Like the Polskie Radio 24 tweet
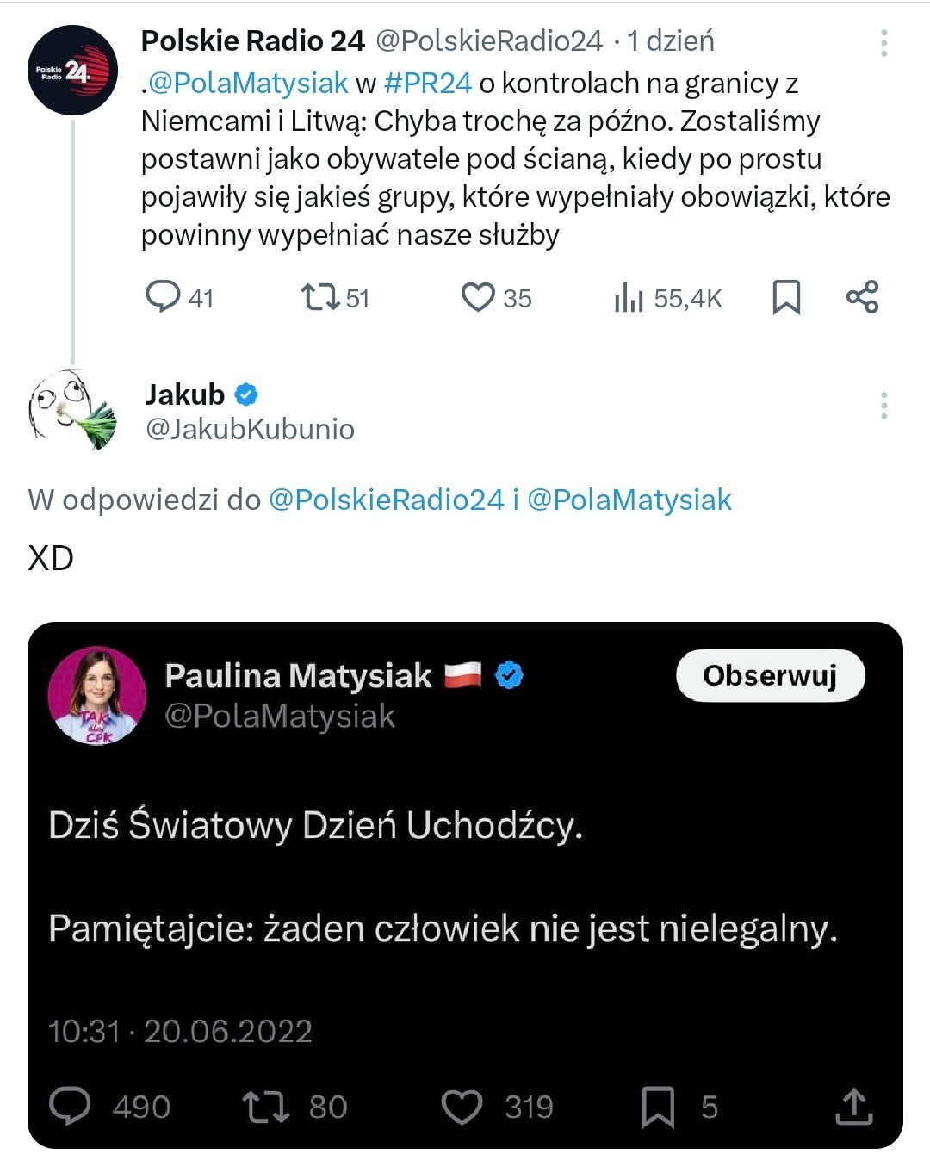The width and height of the screenshot is (930, 1173). [478, 297]
